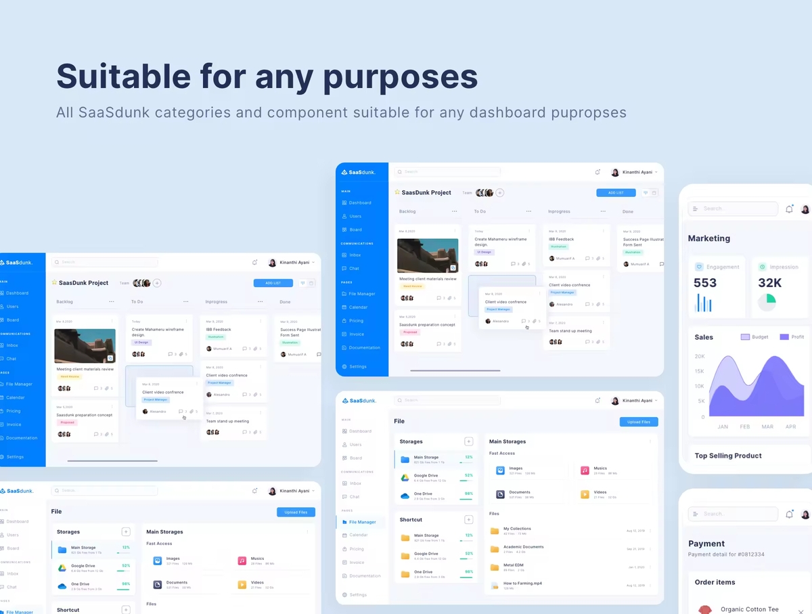
Task: Open the How to Farming.mp4 file
Action: pyautogui.click(x=522, y=583)
